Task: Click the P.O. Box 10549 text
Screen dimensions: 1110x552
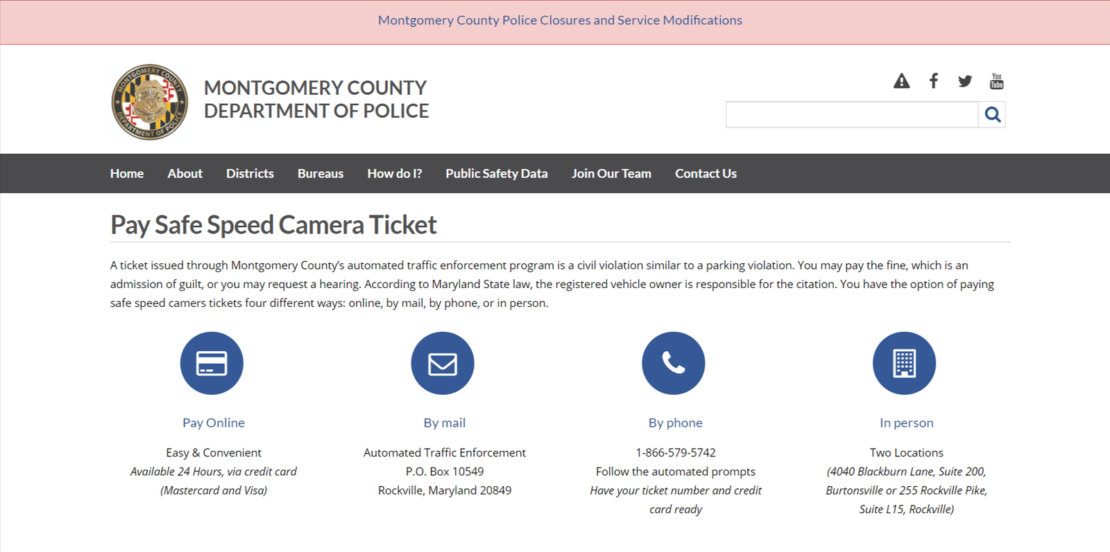Action: click(x=445, y=471)
